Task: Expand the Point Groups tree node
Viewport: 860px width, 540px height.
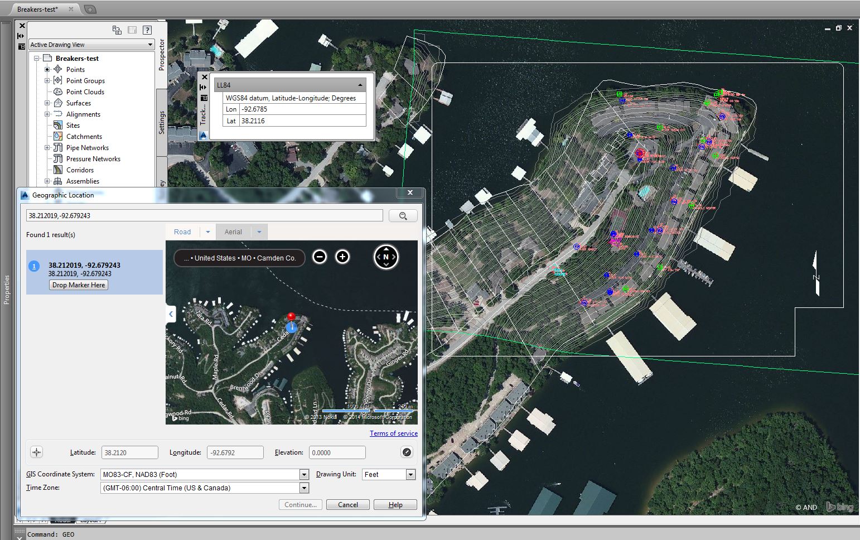Action: (x=47, y=80)
